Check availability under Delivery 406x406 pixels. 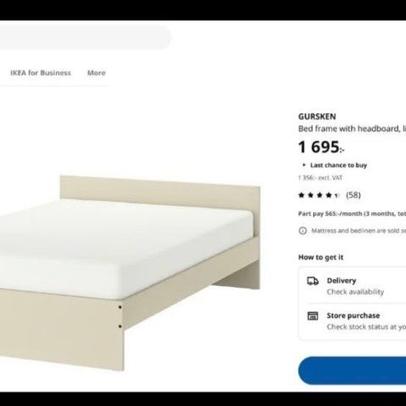coord(355,292)
